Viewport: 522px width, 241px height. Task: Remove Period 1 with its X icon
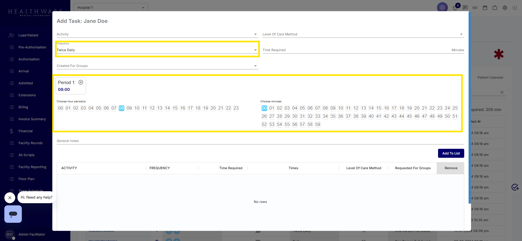click(81, 82)
